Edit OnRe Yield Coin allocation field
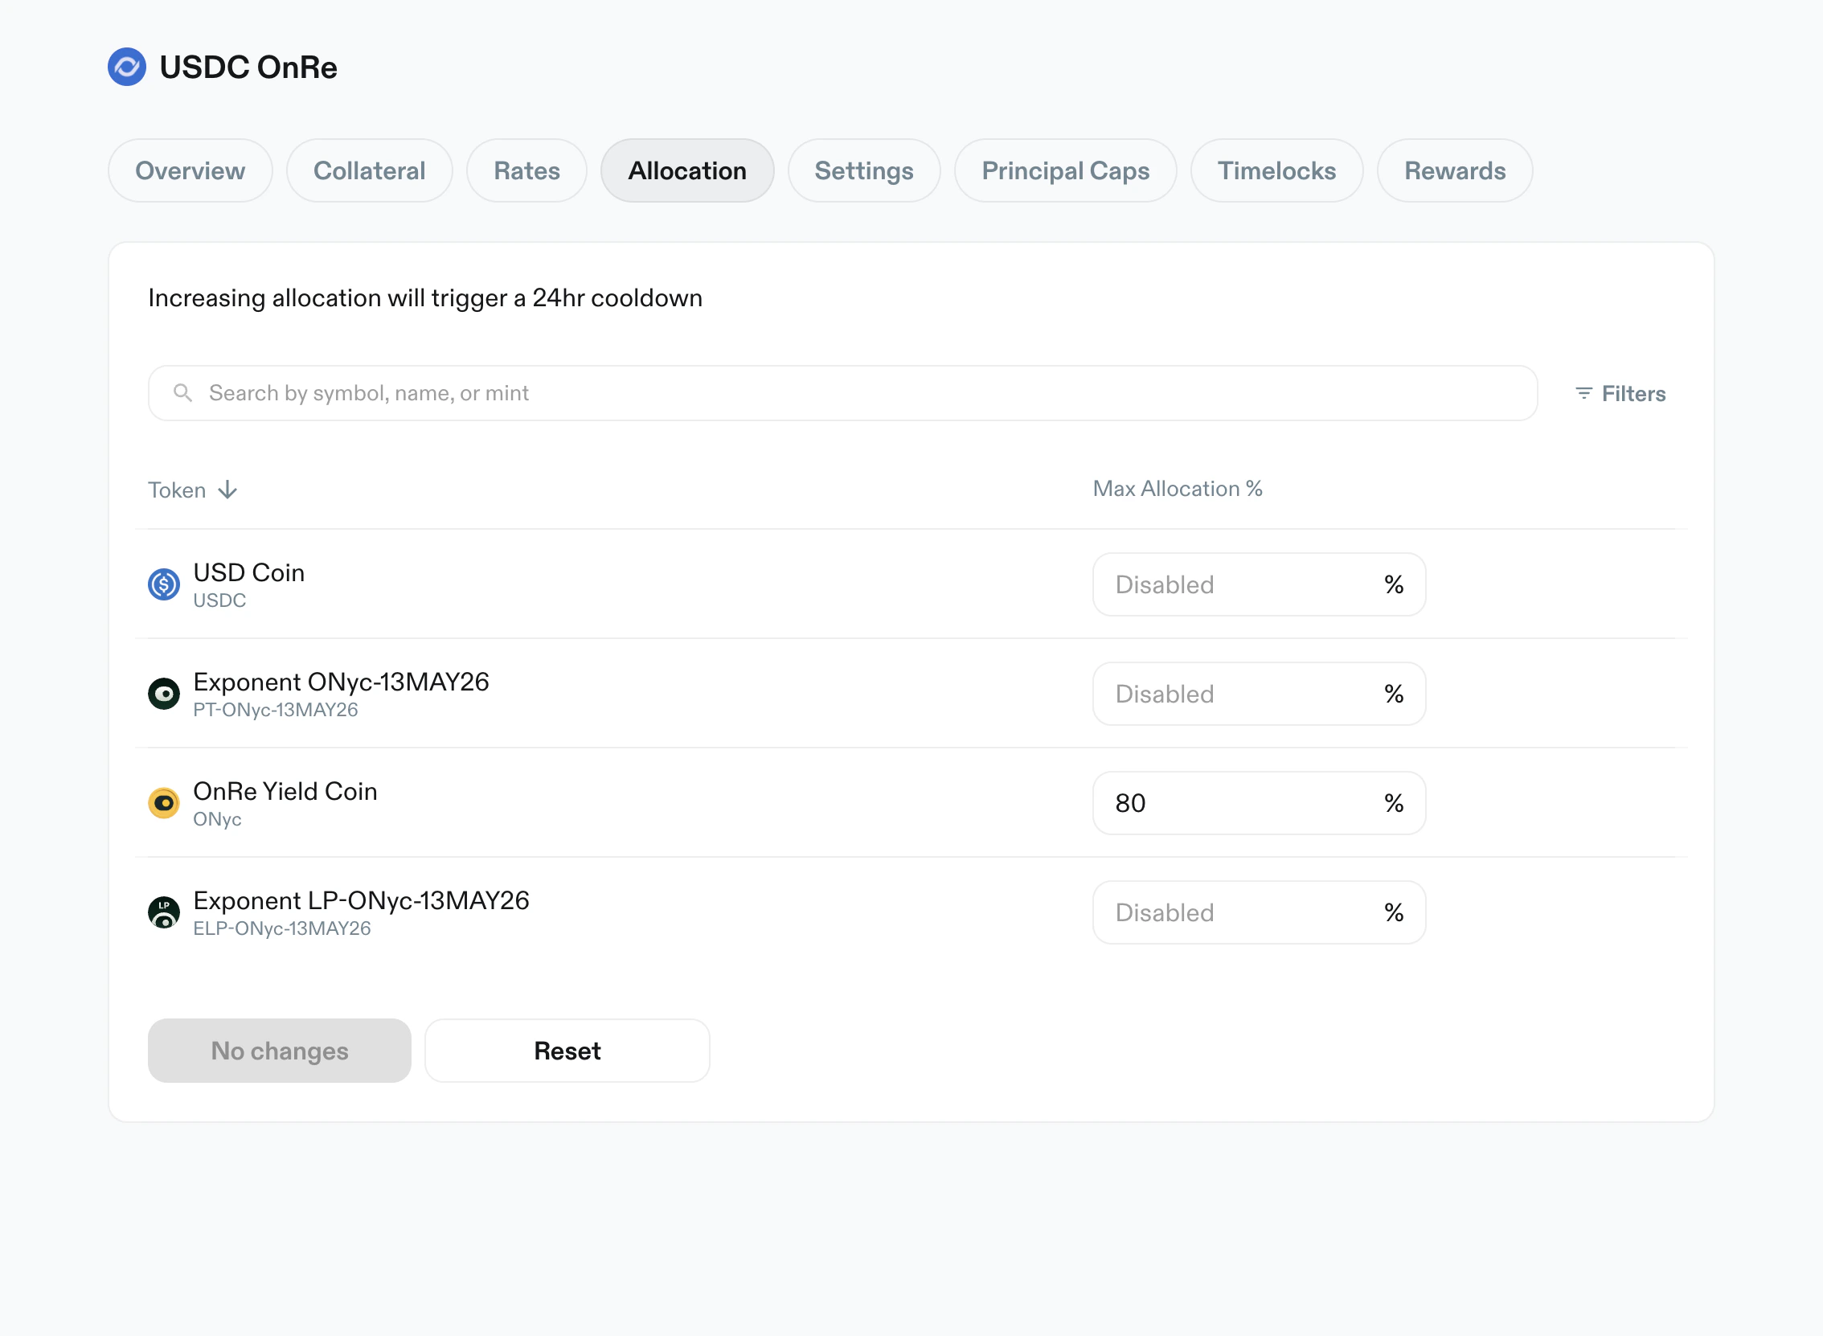 tap(1237, 803)
